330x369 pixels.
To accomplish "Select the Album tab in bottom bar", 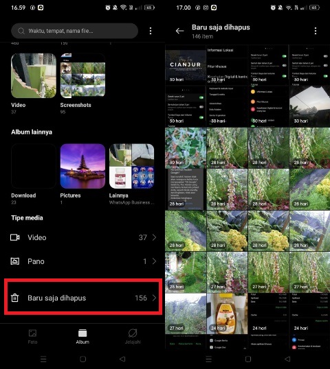I will point(82,337).
